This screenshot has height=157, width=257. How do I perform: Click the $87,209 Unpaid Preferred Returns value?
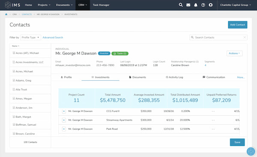point(221,100)
